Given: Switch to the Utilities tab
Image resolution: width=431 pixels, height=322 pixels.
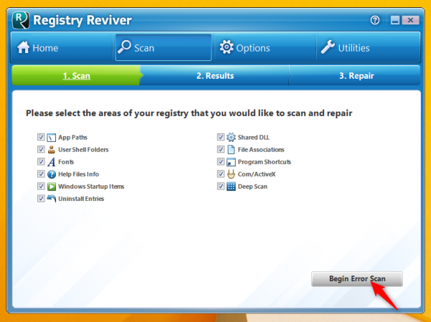Looking at the screenshot, I should [x=369, y=47].
